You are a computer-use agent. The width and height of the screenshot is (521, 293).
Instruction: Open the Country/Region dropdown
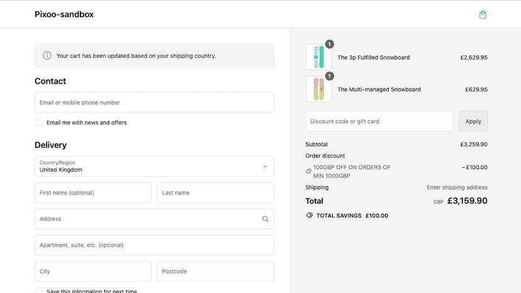[154, 167]
